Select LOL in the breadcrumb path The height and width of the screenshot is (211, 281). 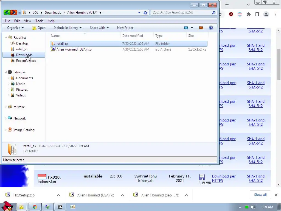coord(35,13)
